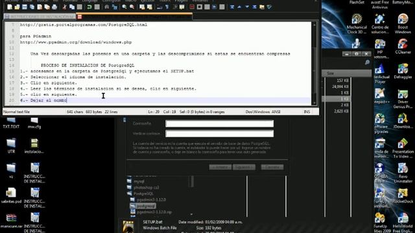Image resolution: width=415 pixels, height=233 pixels.
Task: Open the Mechanical Clock 3D desktop icon
Action: tap(357, 24)
